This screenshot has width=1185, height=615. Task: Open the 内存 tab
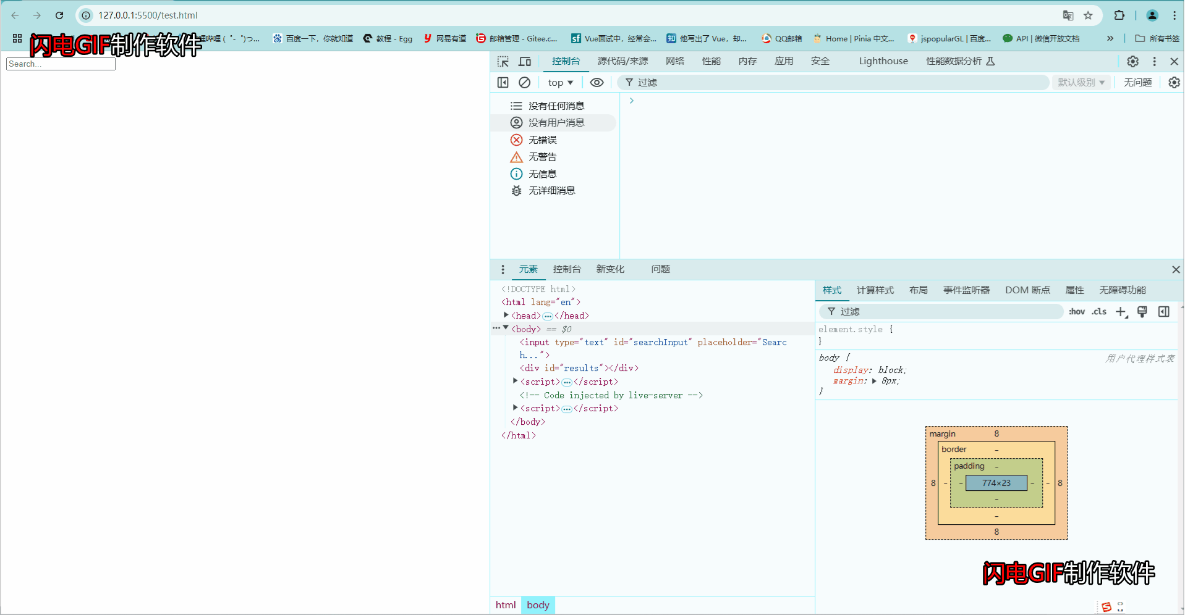pyautogui.click(x=748, y=61)
